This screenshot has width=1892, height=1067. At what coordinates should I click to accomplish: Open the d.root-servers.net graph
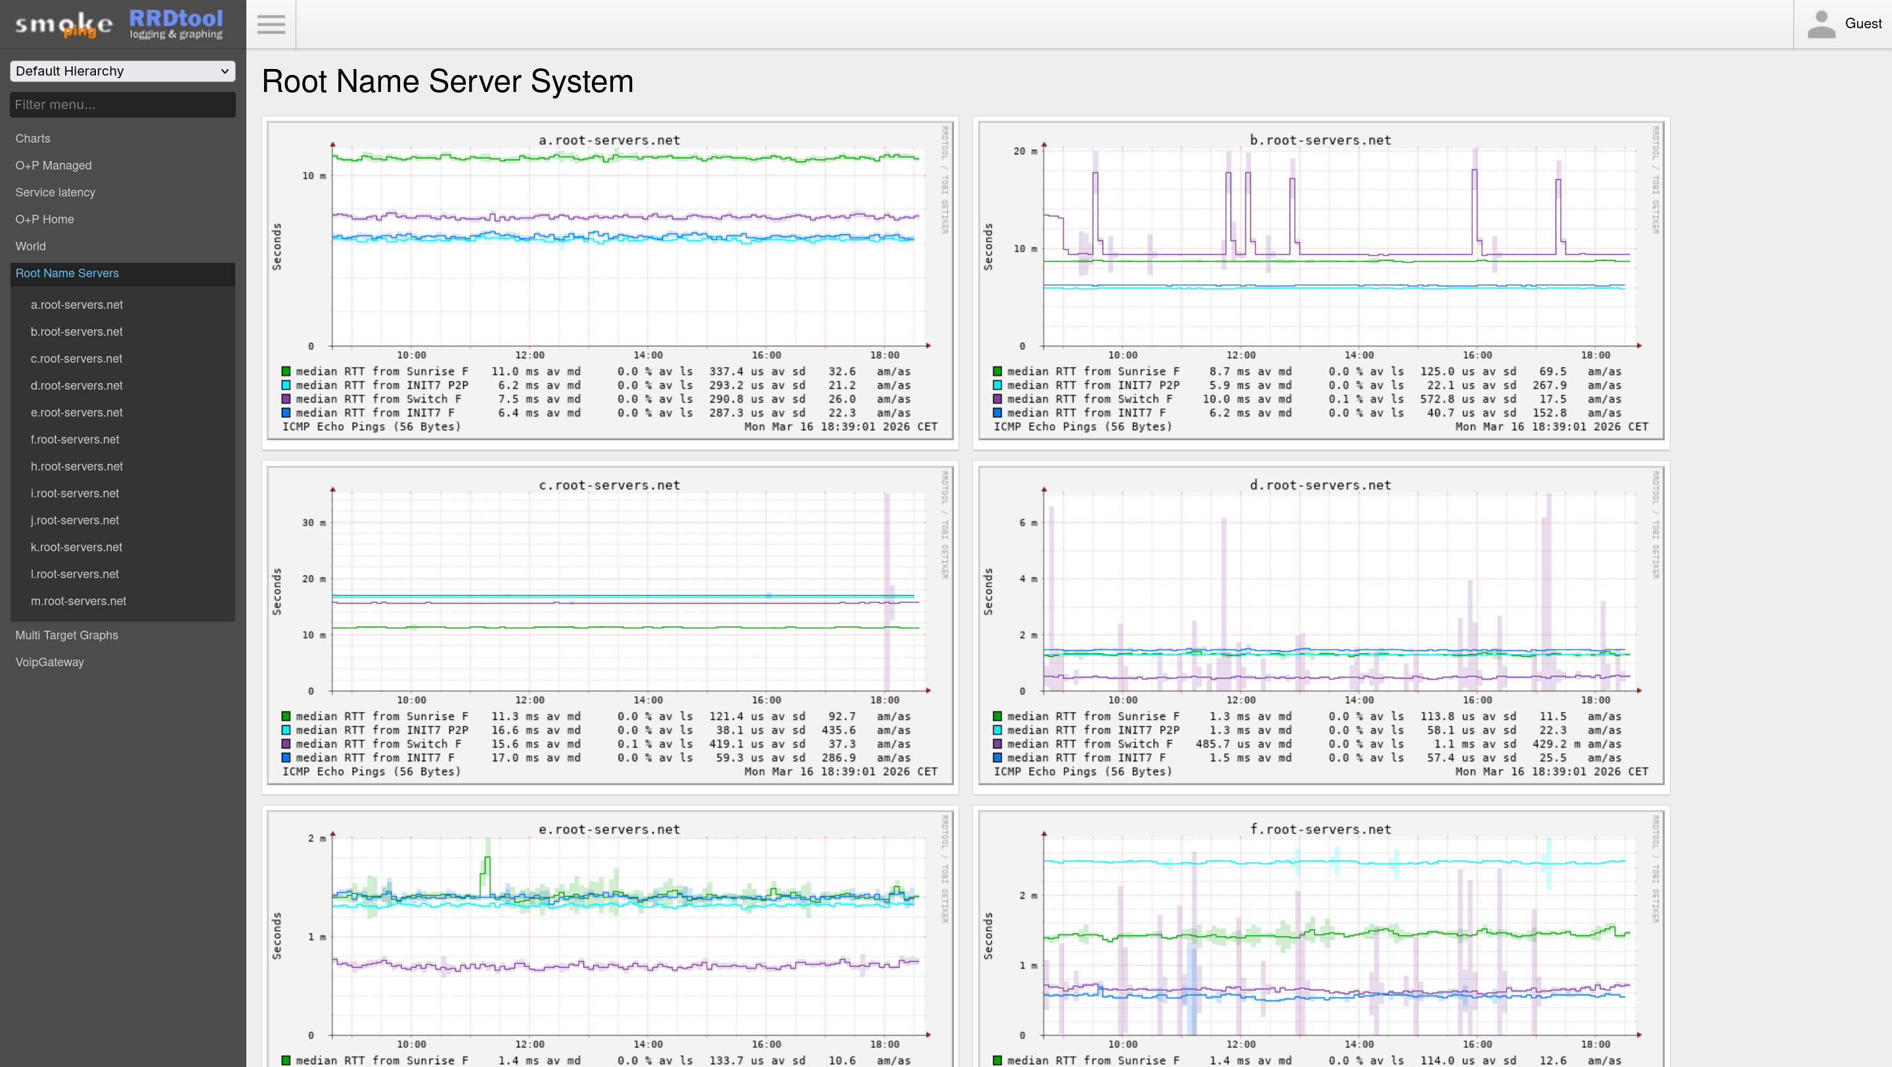pyautogui.click(x=1321, y=625)
